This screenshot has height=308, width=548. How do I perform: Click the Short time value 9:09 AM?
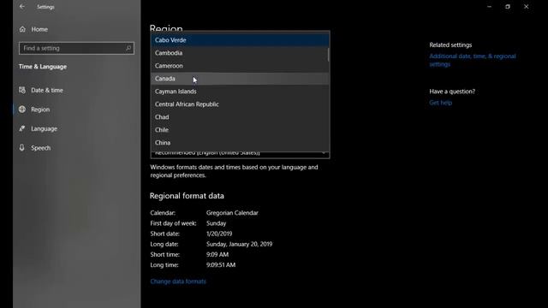click(217, 255)
